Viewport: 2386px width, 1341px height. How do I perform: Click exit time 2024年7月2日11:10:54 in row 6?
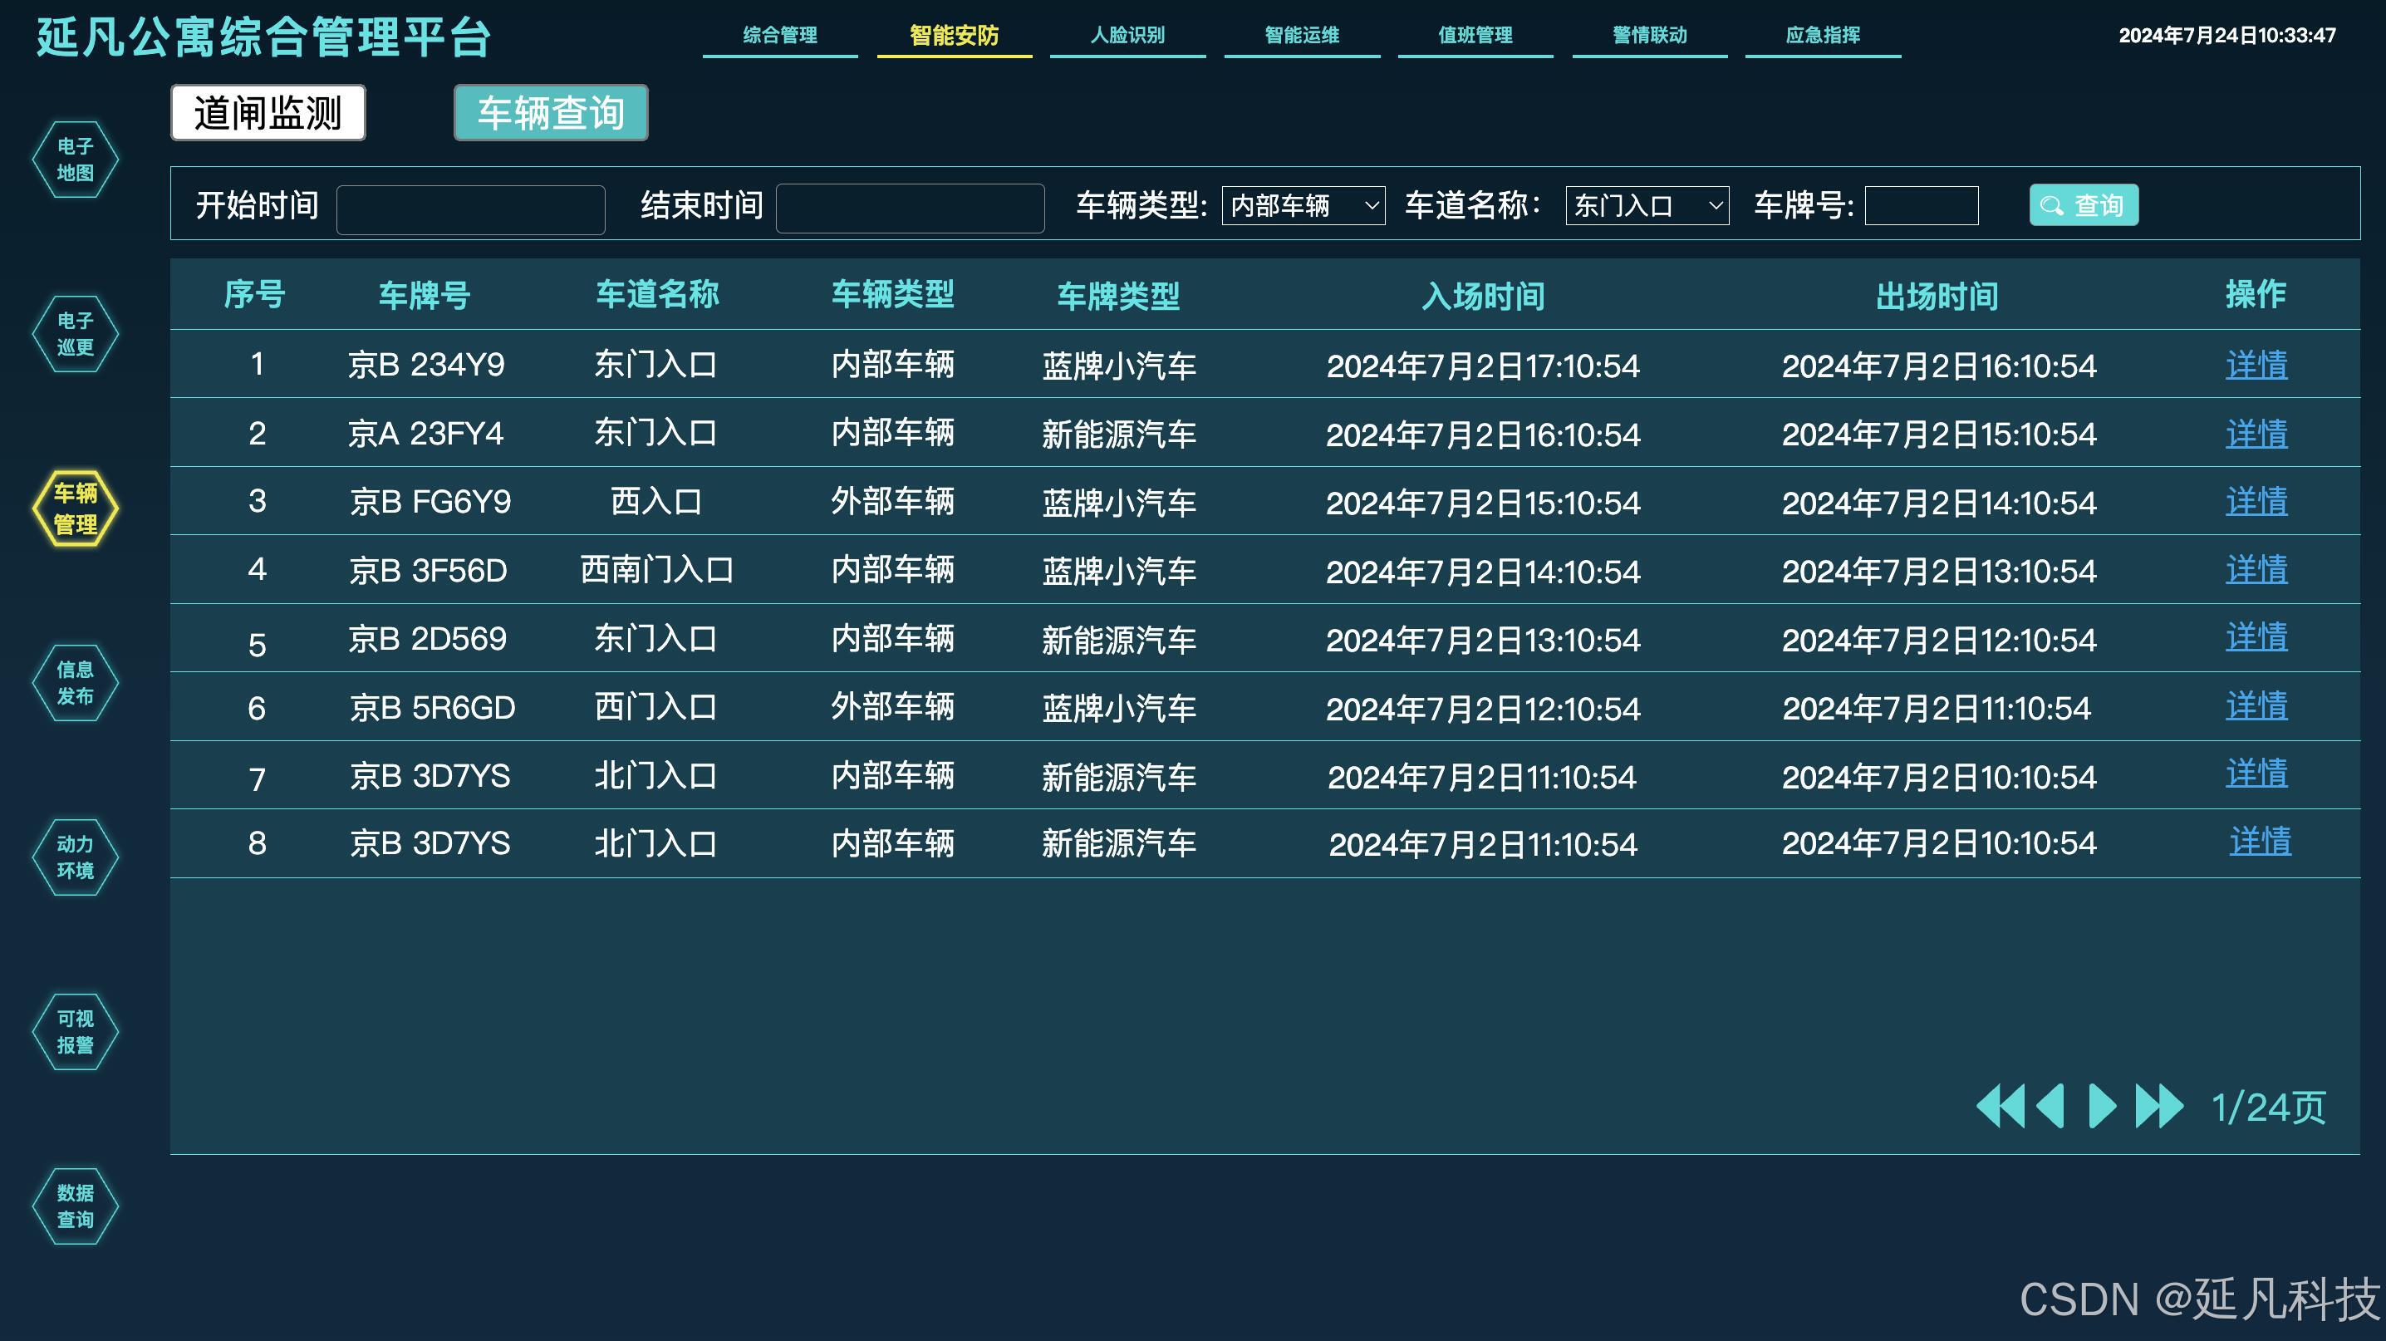pos(1937,709)
